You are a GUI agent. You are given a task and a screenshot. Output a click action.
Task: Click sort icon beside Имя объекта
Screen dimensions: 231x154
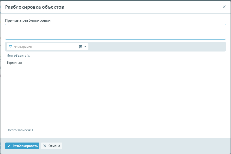pyautogui.click(x=29, y=56)
